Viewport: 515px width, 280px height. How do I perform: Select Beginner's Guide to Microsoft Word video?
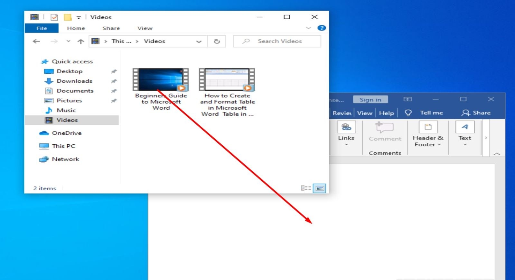pos(161,89)
